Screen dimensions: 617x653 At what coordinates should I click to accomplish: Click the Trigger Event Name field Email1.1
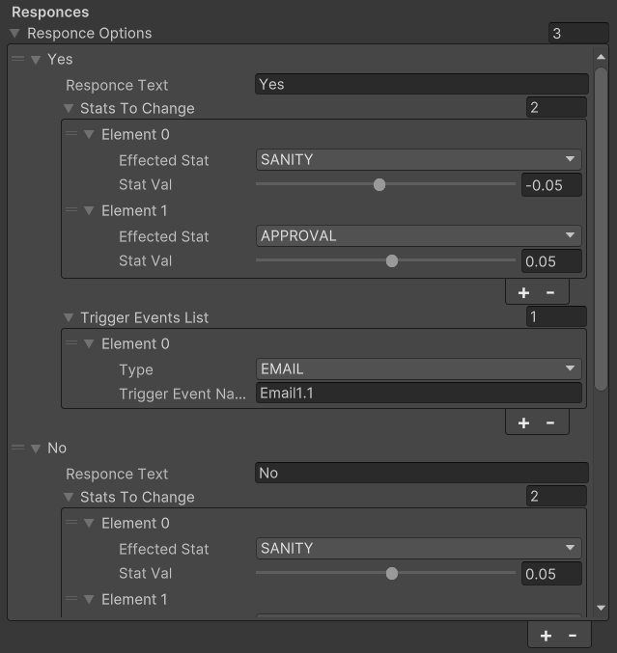coord(418,394)
